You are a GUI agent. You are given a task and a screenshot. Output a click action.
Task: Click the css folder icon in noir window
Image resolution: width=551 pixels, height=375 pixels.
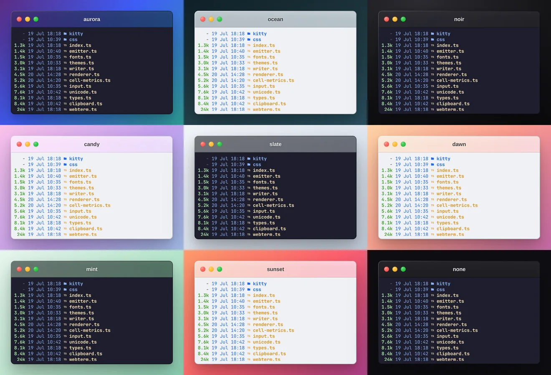[x=432, y=40]
